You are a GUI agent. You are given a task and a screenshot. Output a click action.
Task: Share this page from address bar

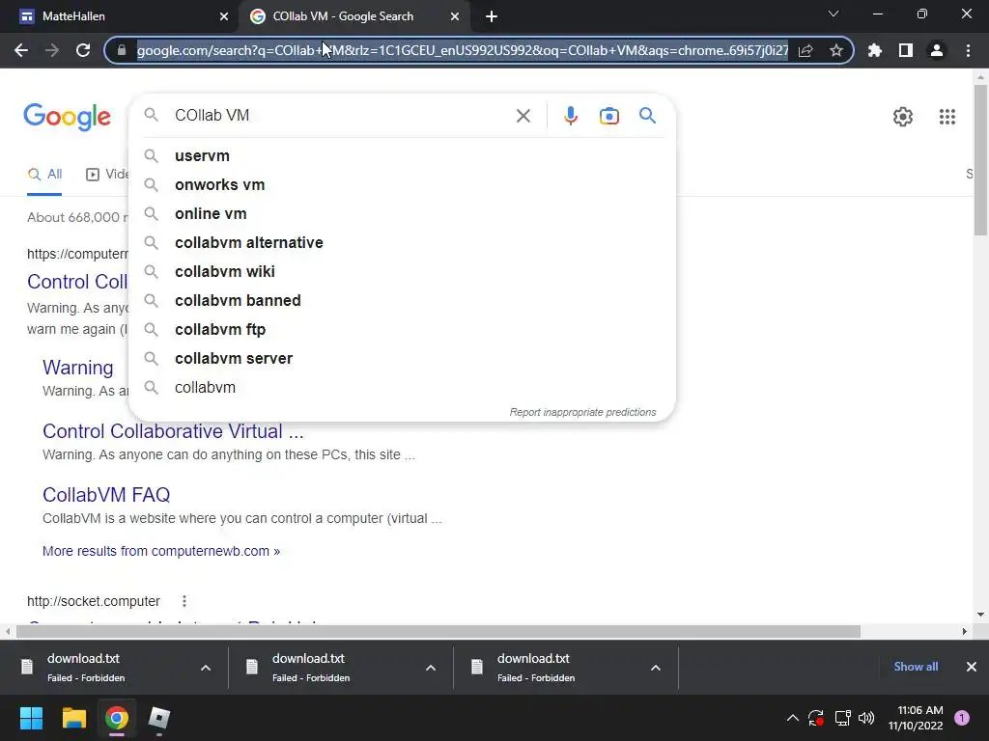click(x=805, y=50)
